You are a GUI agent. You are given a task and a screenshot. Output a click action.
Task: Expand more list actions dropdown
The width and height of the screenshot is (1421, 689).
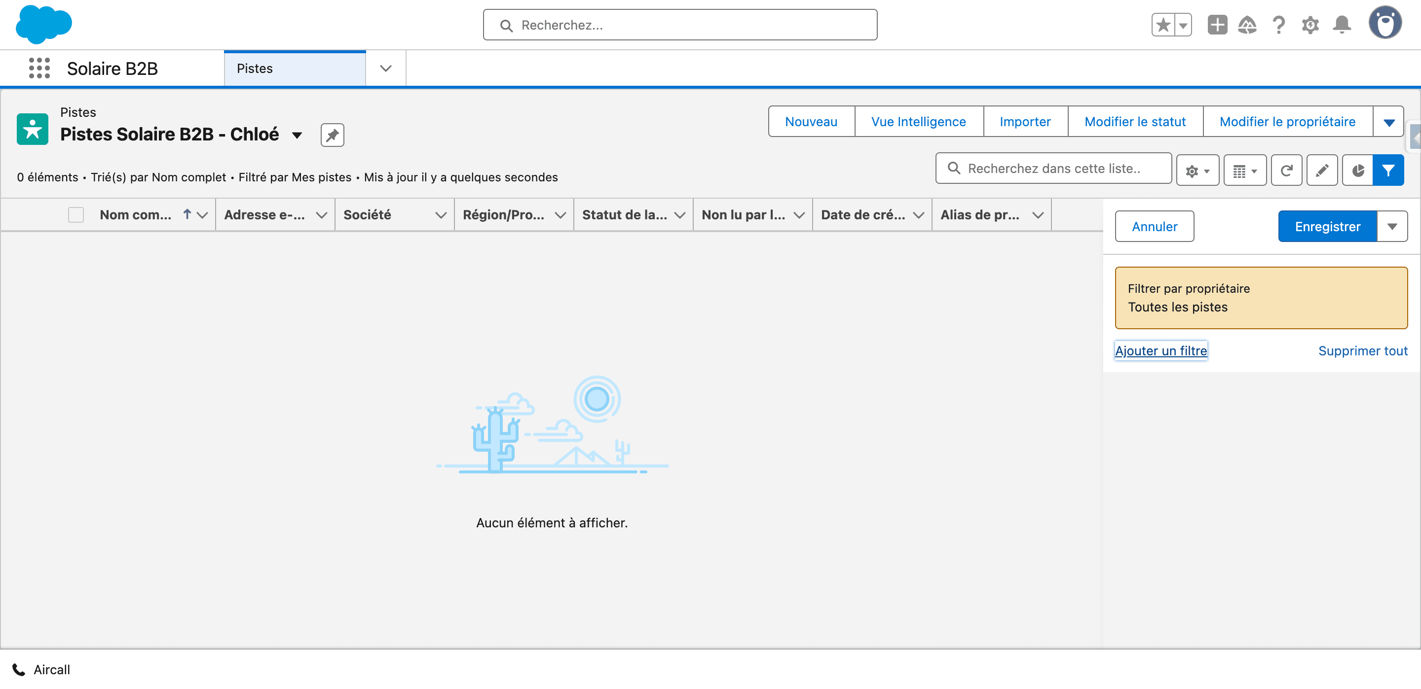1388,122
